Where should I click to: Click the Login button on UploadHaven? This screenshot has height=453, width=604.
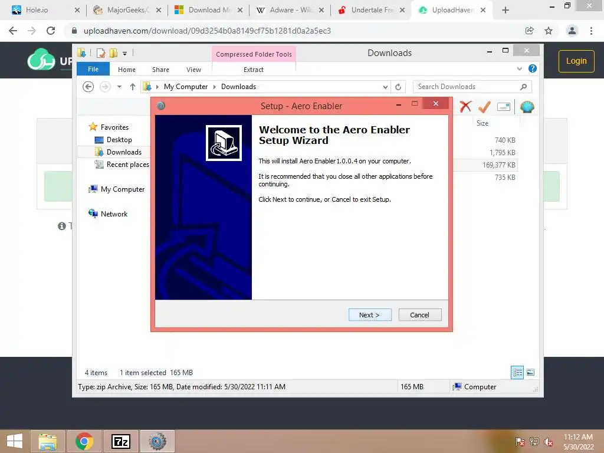tap(576, 61)
